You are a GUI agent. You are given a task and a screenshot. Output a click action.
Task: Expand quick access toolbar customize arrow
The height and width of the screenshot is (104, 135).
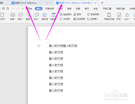(22, 9)
